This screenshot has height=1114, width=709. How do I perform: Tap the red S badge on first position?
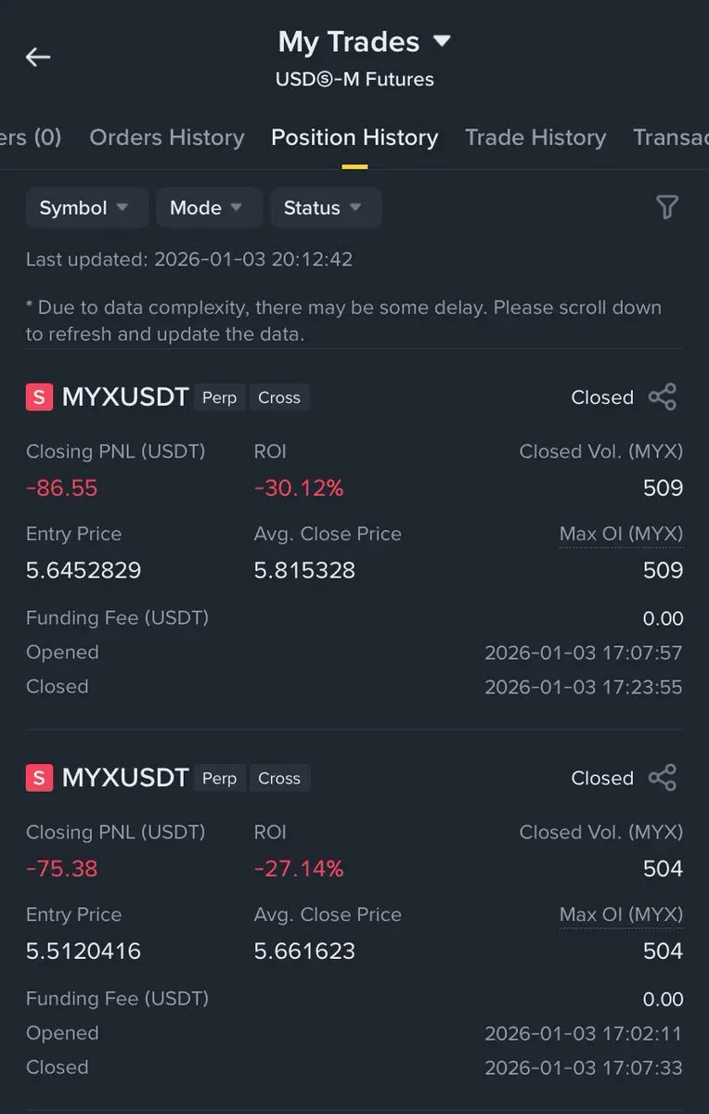coord(38,397)
